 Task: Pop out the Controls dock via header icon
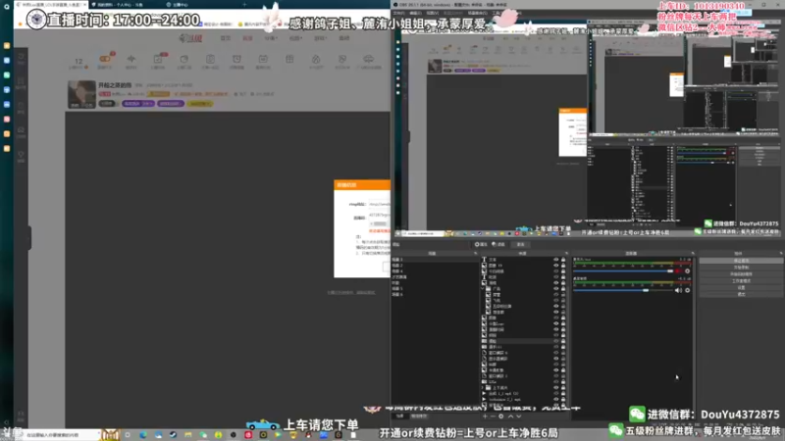[780, 254]
